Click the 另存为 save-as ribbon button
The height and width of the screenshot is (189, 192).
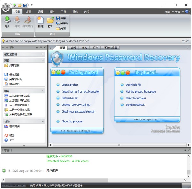point(62,23)
